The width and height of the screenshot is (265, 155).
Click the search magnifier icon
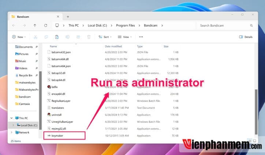251,26
